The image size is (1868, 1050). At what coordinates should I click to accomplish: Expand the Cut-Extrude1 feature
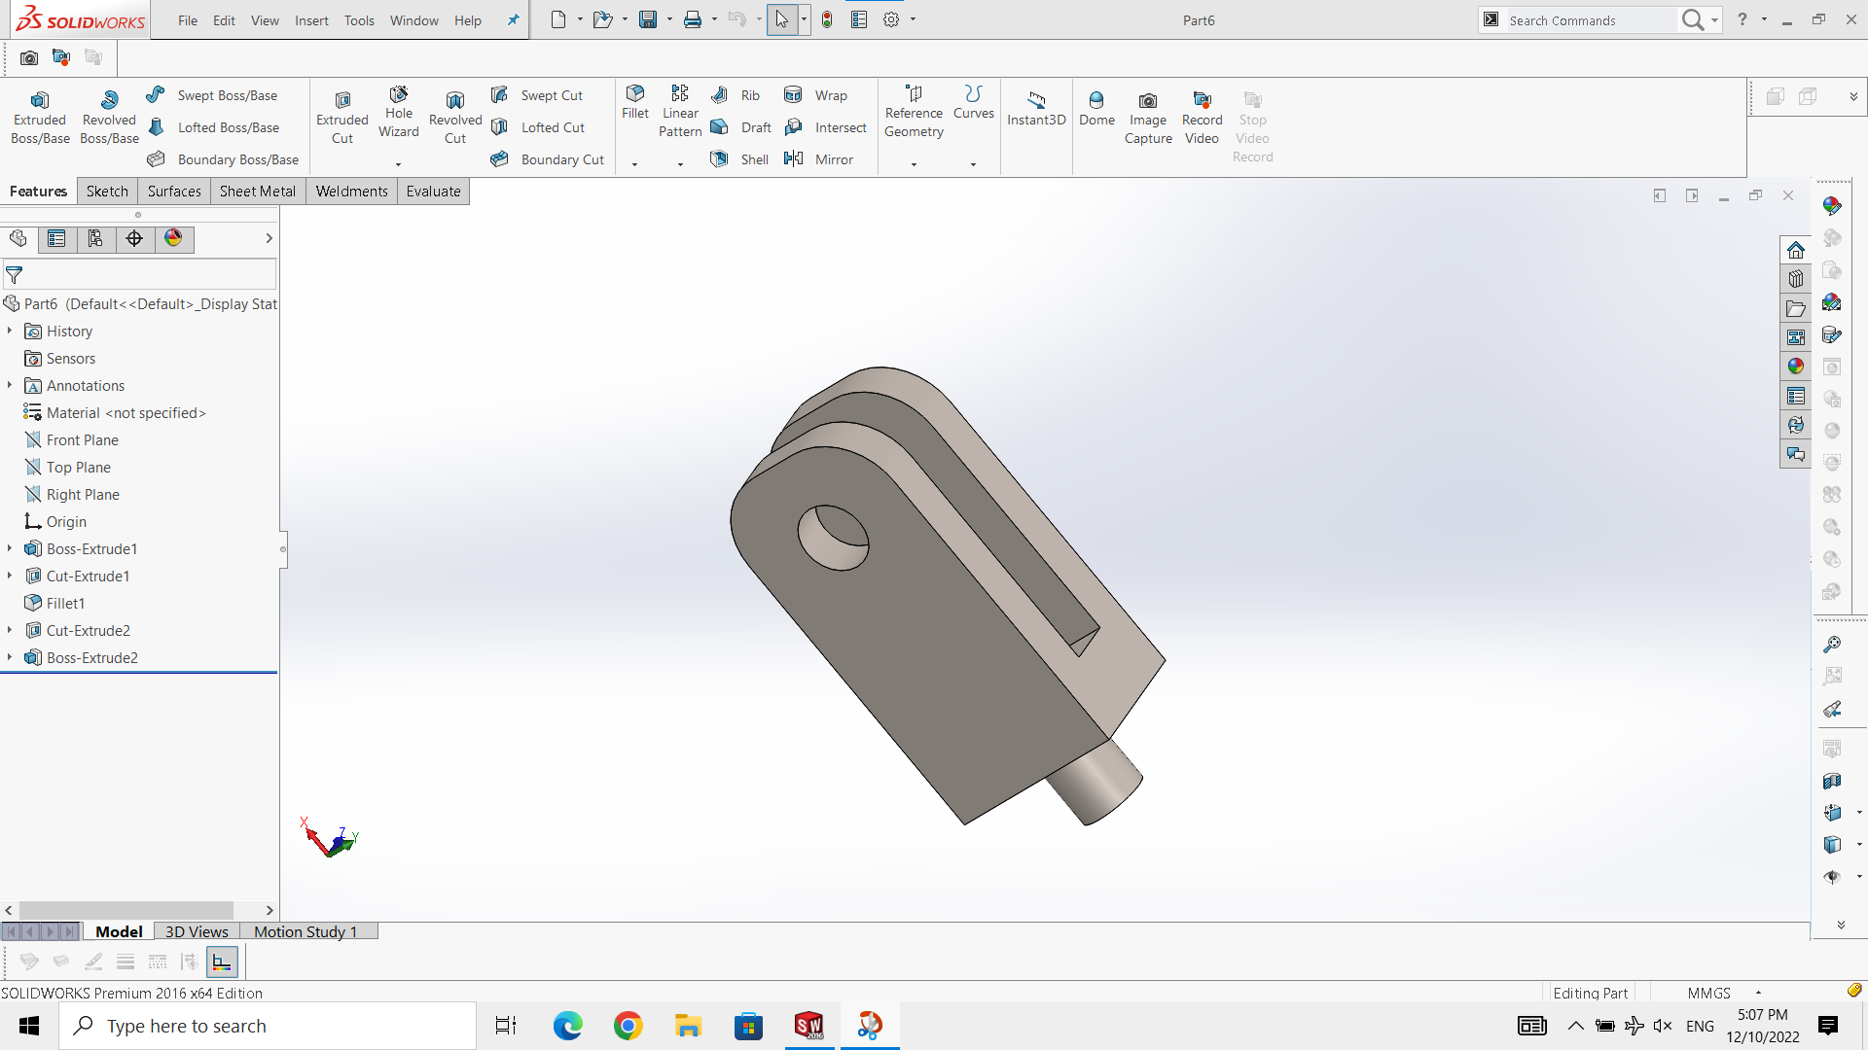click(x=10, y=577)
